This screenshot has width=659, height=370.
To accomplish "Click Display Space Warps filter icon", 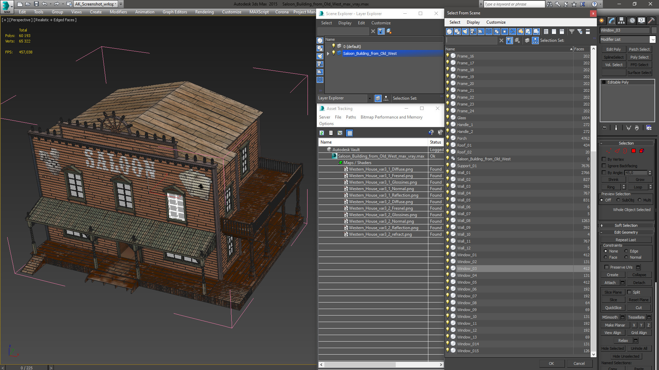I will [x=489, y=32].
